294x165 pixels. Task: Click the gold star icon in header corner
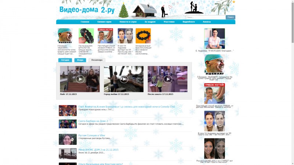pyautogui.click(x=234, y=2)
